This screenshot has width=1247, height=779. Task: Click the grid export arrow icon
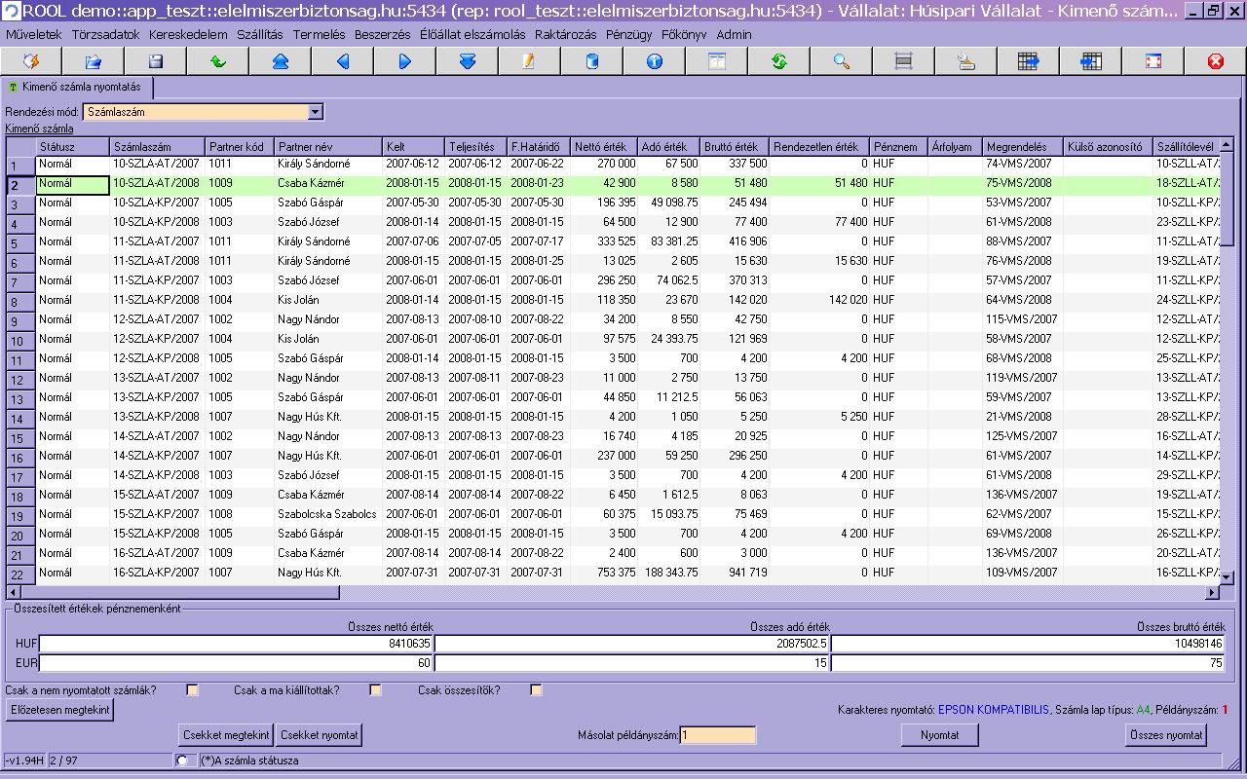pos(1029,61)
